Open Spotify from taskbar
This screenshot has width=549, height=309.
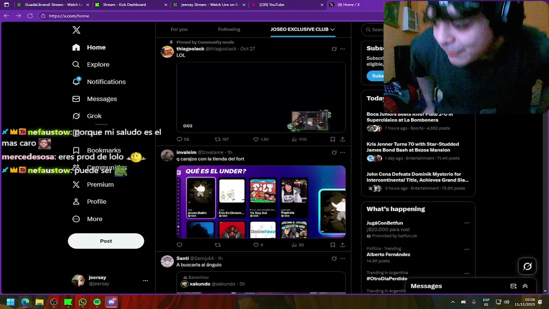[97, 302]
